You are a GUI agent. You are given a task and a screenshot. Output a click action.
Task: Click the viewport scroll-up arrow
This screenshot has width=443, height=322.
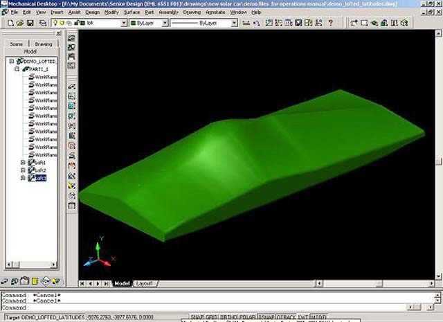(438, 34)
